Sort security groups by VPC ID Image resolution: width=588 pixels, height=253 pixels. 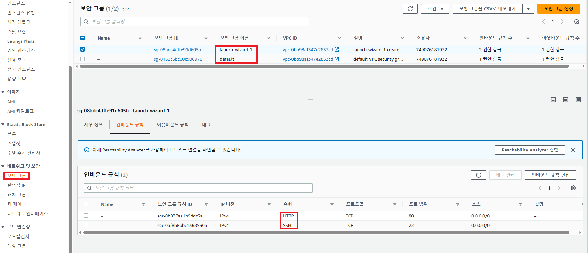340,38
